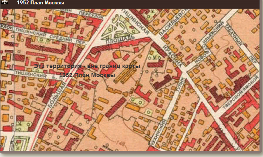Click the move-arrows icon in title bar
263x157 pixels.
pos(5,2)
